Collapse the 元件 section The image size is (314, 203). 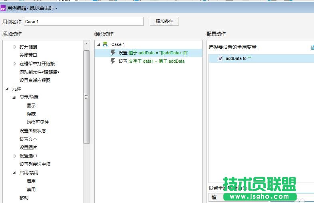click(x=7, y=89)
